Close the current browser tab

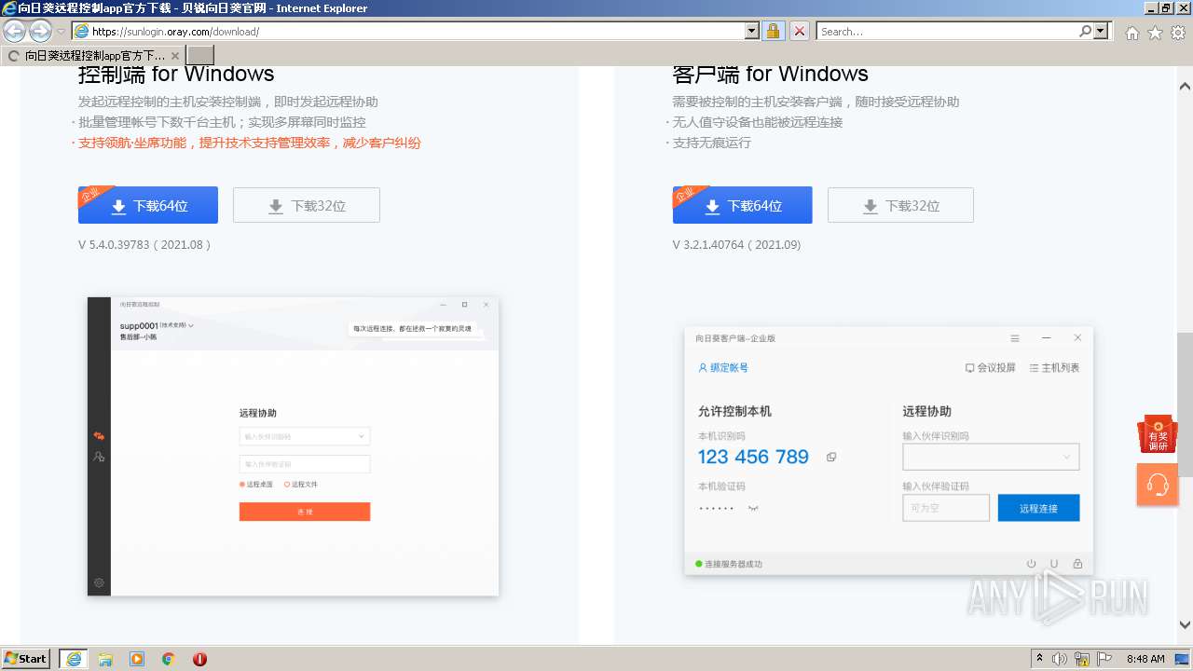174,56
